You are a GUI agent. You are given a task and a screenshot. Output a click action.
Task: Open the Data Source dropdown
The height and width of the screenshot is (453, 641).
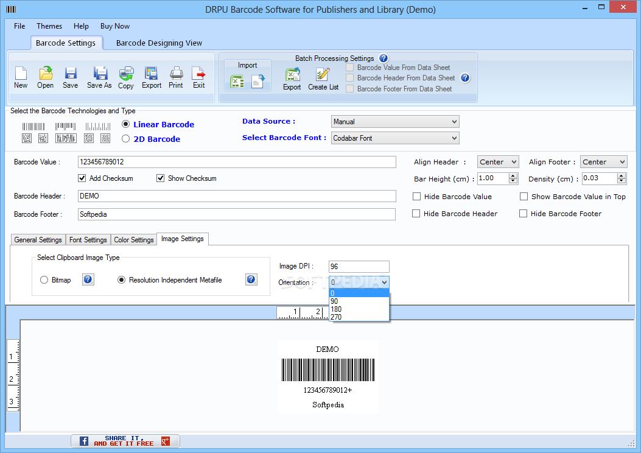(x=395, y=121)
